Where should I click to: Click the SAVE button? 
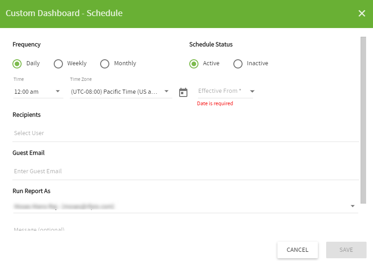click(x=346, y=250)
